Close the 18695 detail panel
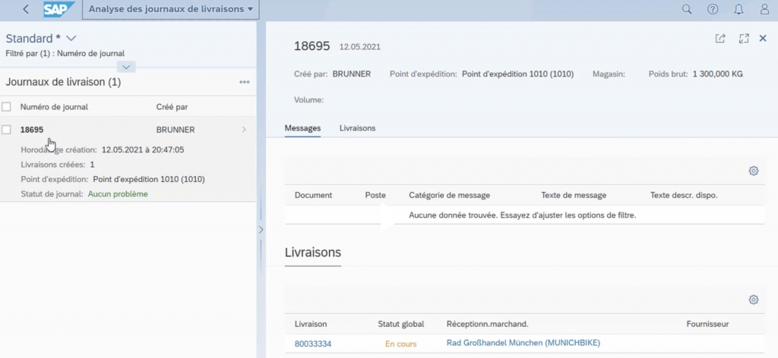 click(763, 39)
